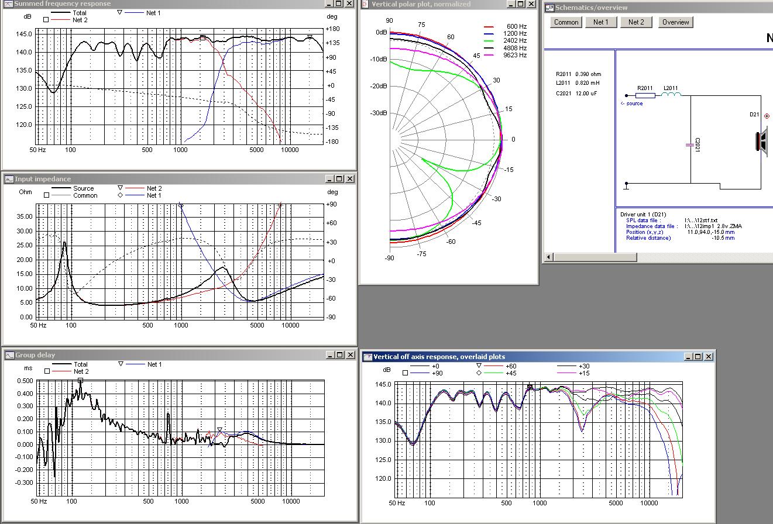Click the 'Source' legend label in Input impedance

coord(84,188)
